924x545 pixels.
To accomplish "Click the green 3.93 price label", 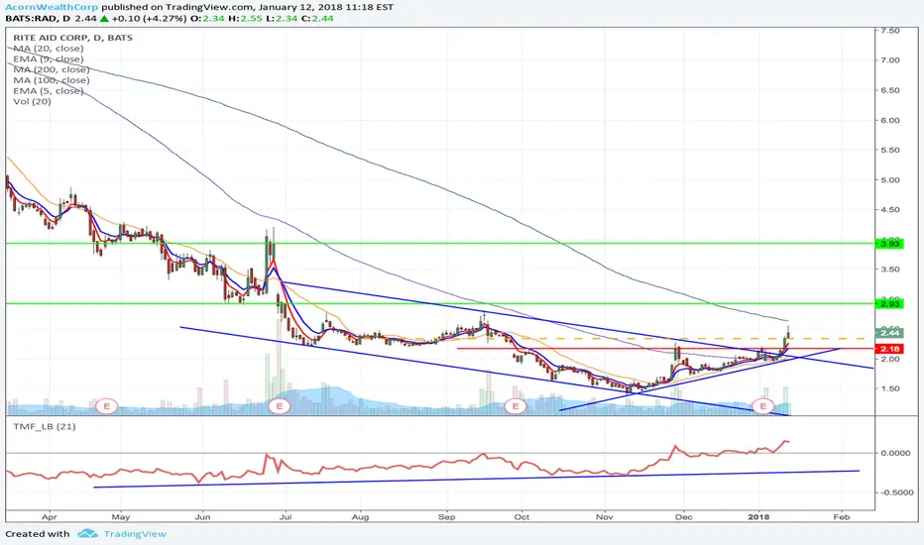I will click(x=889, y=244).
